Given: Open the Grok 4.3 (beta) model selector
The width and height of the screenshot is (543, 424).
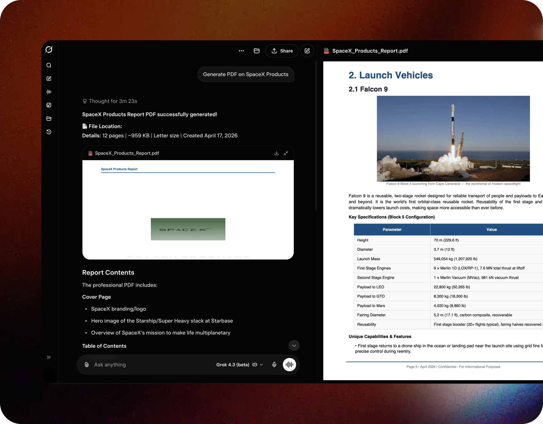Looking at the screenshot, I should click(x=240, y=365).
